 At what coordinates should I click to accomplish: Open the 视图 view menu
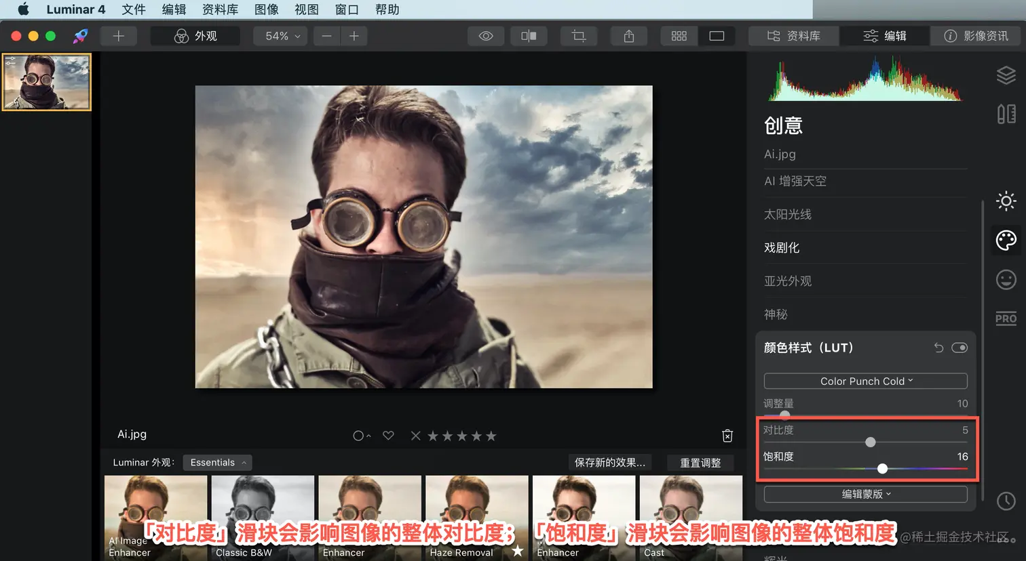pos(307,9)
